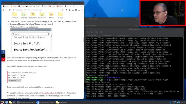Open Wi-Fi network tray icon
Screen dimensions: 186x104
click(174, 102)
